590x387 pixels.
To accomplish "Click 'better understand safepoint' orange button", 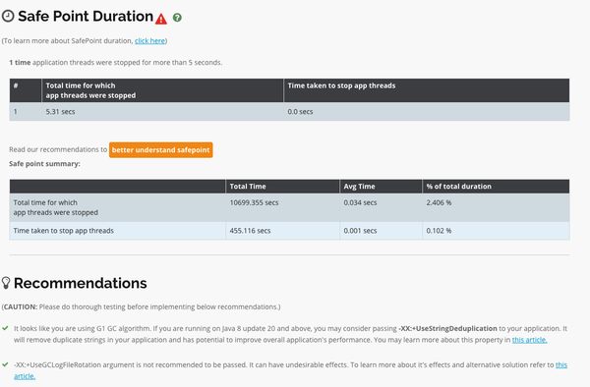I will coord(160,150).
